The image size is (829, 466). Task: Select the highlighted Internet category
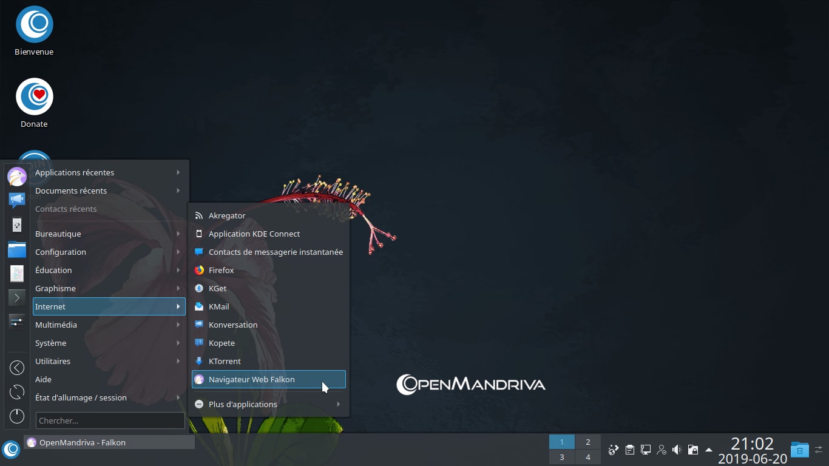pyautogui.click(x=109, y=306)
